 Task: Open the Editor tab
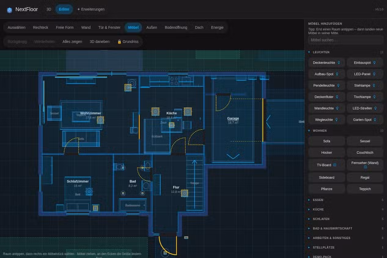coord(64,9)
